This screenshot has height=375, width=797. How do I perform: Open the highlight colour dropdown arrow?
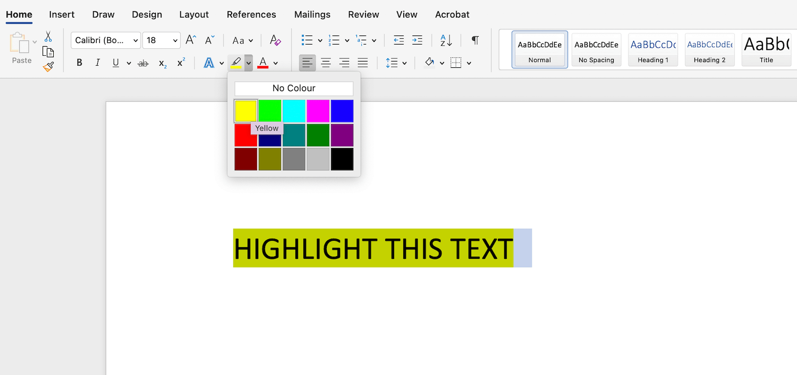click(248, 63)
